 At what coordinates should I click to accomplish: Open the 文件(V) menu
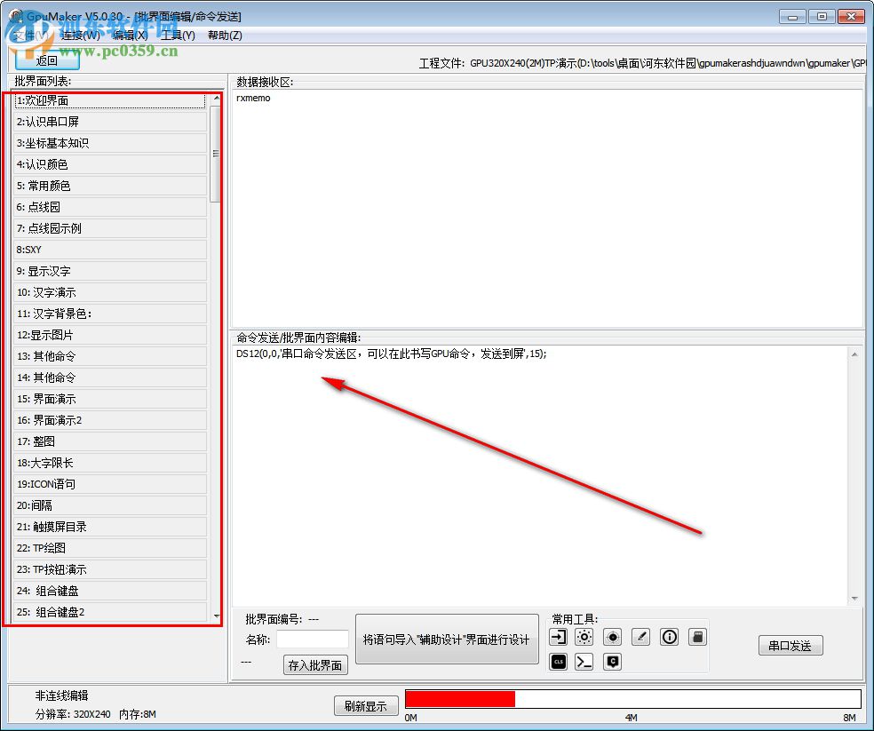[x=25, y=35]
